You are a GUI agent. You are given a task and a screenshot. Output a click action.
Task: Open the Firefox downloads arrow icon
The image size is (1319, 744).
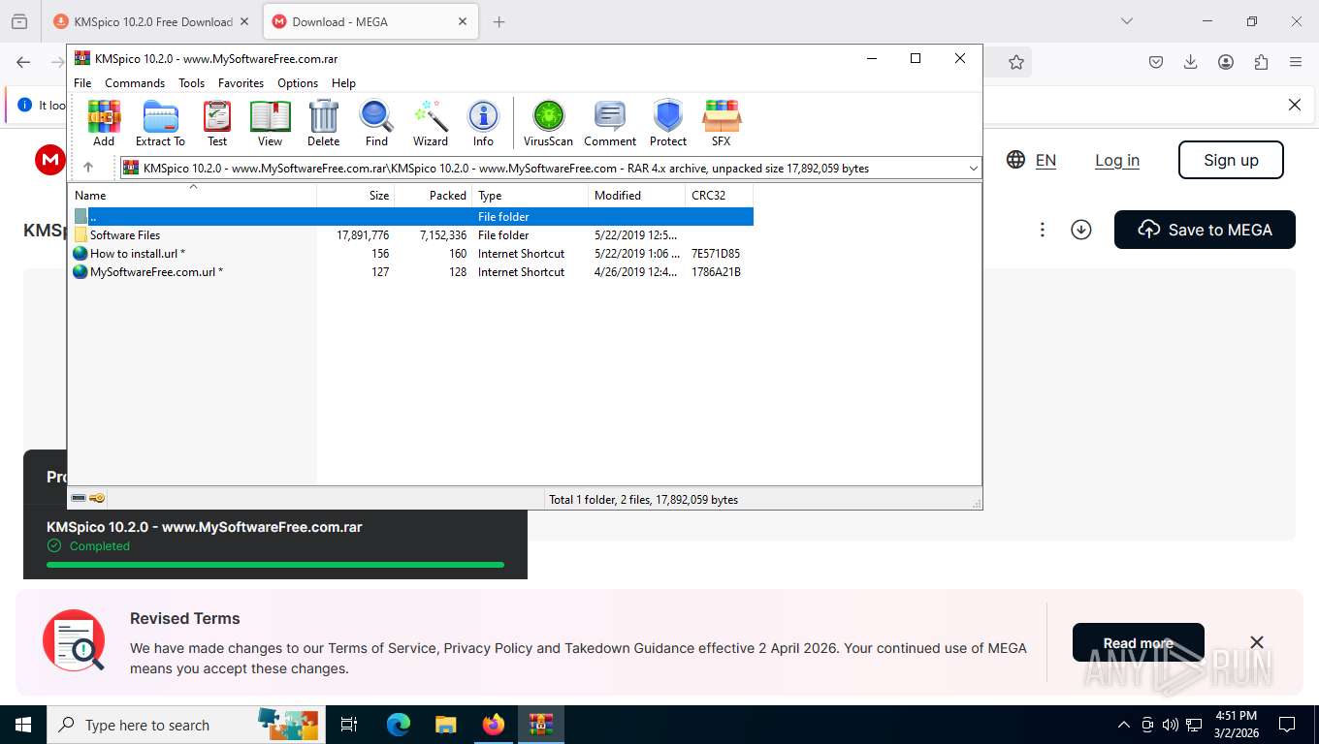point(1191,62)
